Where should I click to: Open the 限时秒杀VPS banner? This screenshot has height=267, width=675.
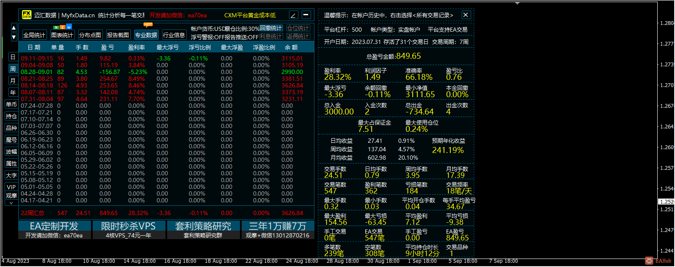point(129,230)
